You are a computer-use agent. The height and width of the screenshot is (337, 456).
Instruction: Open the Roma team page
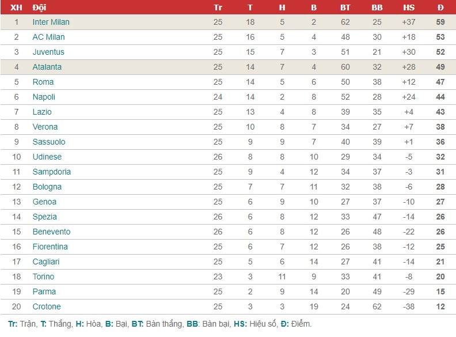[x=43, y=82]
